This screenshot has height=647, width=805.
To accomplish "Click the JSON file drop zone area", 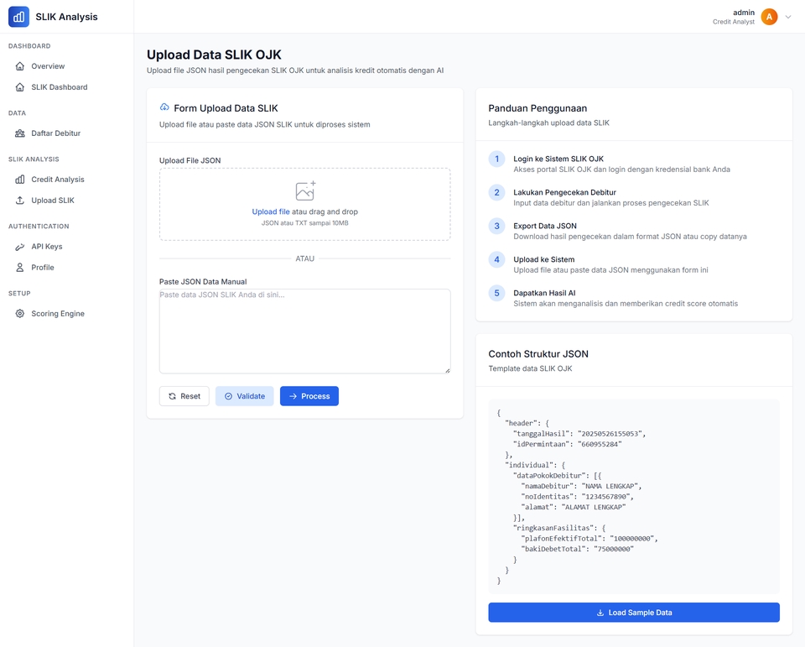I will [305, 205].
